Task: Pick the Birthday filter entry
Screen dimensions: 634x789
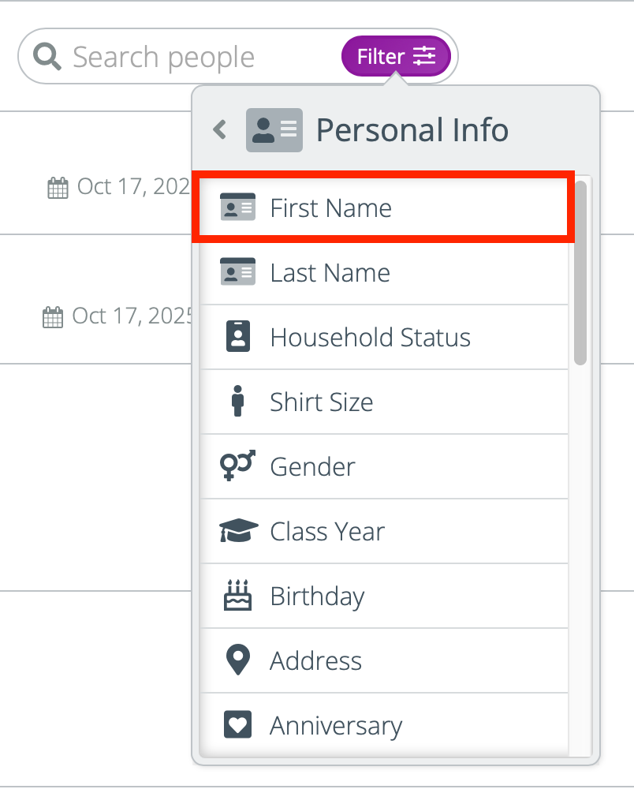Action: [x=384, y=596]
